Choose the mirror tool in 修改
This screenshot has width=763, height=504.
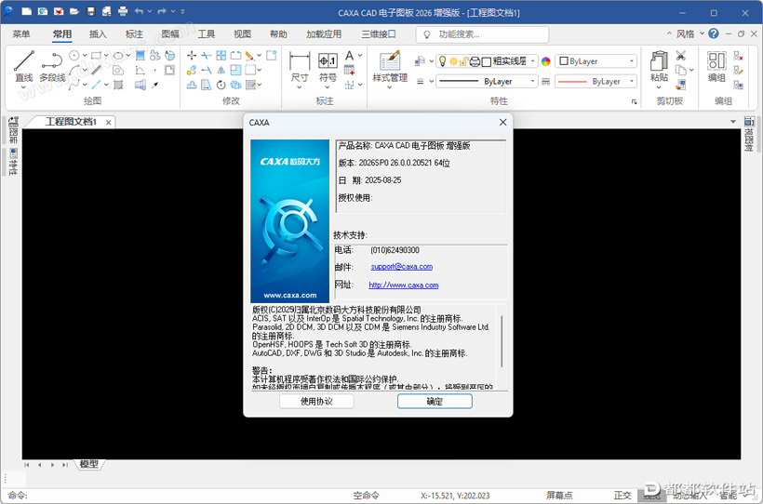221,70
